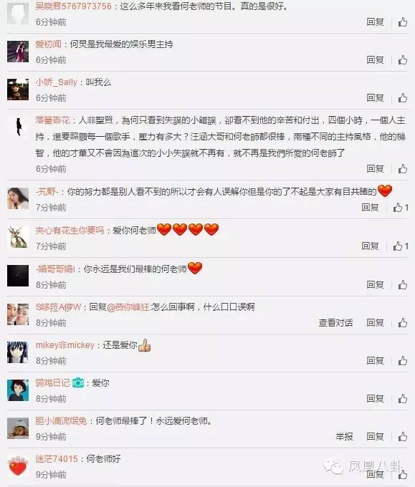Like 吴晓君5767973756's comment with thumbs-up
Screen dimensions: 415x487
coord(403,22)
